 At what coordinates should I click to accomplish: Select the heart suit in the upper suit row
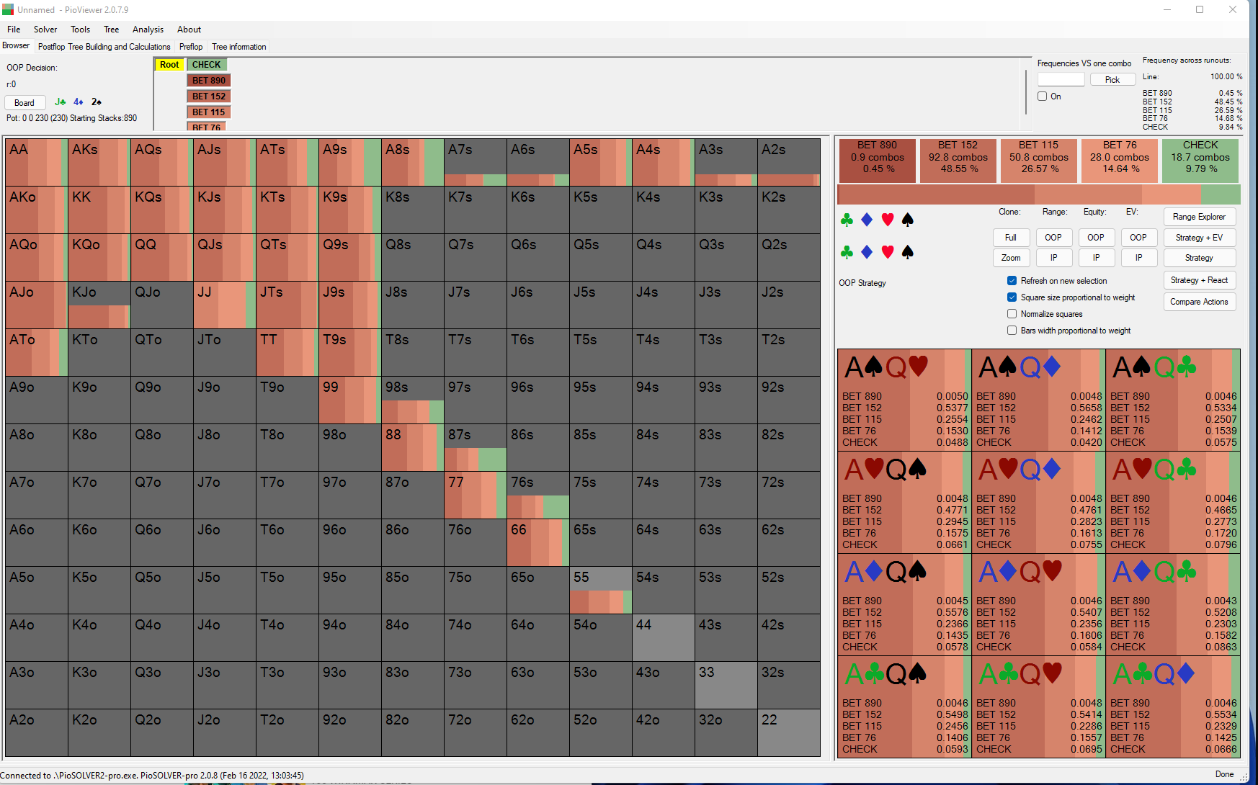point(888,220)
